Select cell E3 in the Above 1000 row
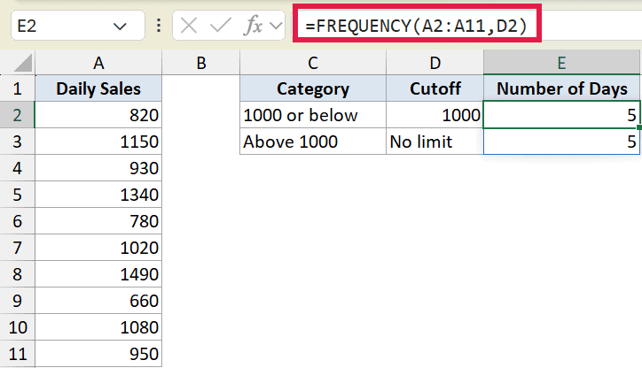 tap(561, 142)
